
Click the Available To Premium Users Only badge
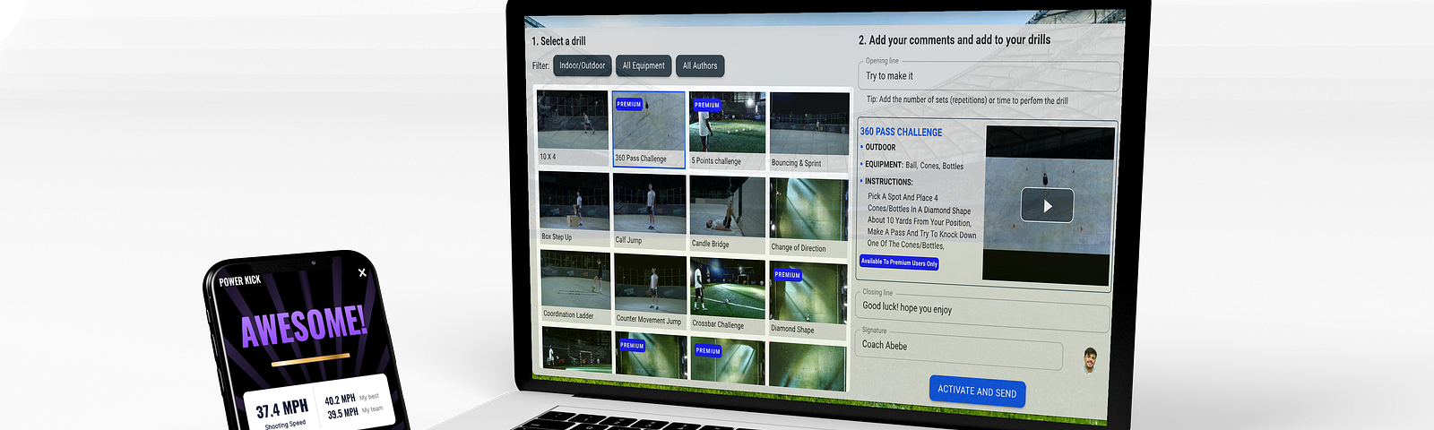pos(899,262)
